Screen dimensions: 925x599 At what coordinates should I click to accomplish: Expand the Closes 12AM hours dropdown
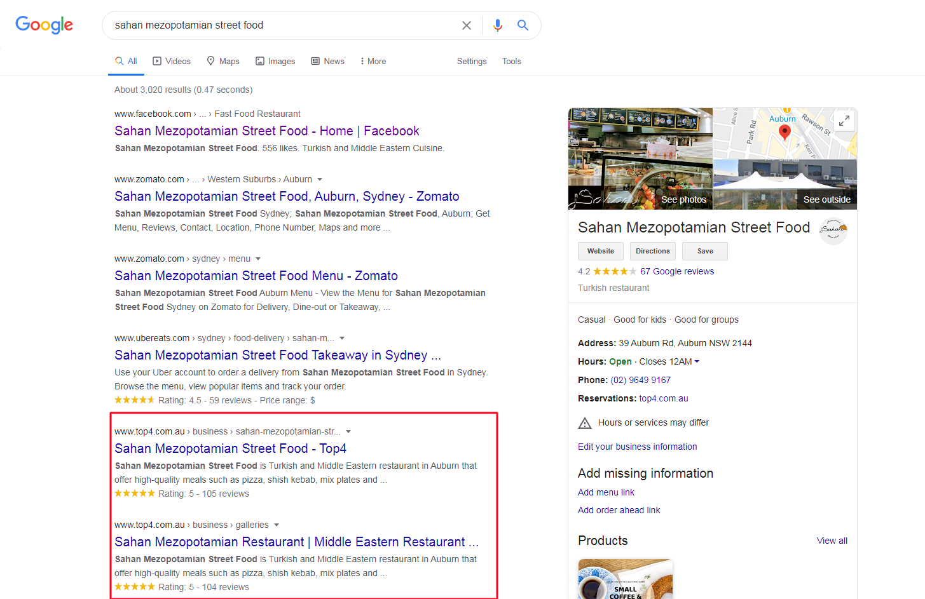pos(697,361)
